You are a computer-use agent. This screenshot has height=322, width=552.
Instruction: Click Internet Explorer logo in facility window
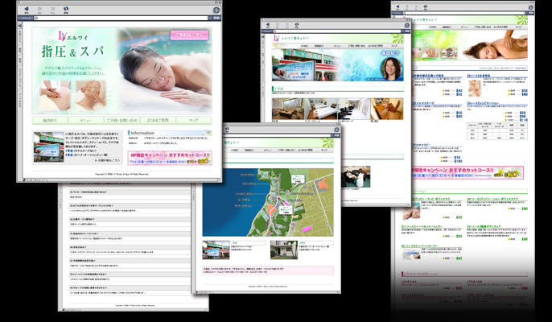coord(407,26)
